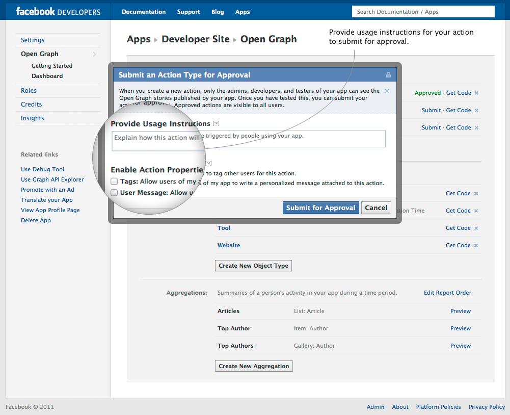
Task: Cancel the approval dialog
Action: [376, 207]
